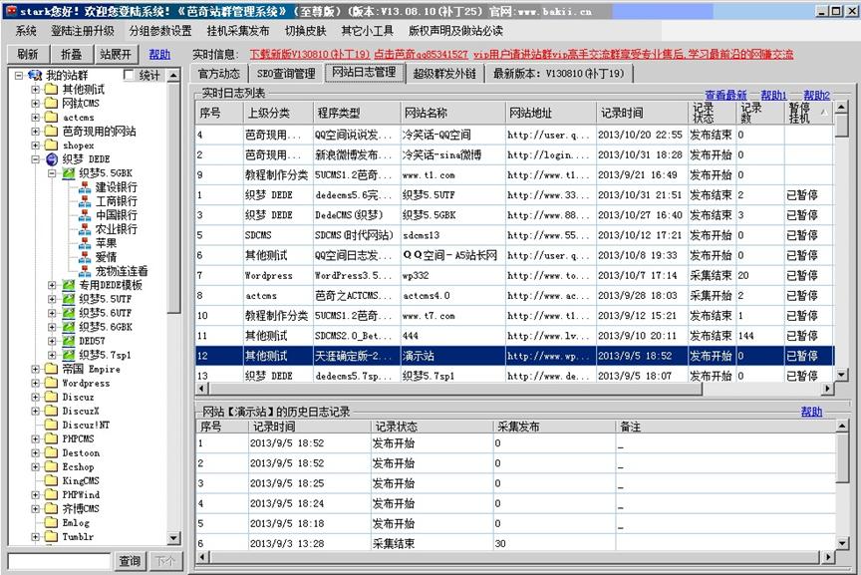Viewport: 861px width, 575px height.
Task: Expand the 其他测试 folder node
Action: 36,90
